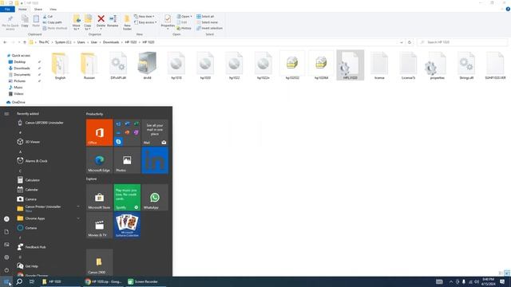Select the English folder
The height and width of the screenshot is (287, 511).
pos(61,65)
